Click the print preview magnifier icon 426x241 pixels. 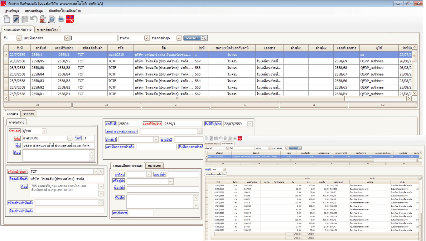(51, 19)
